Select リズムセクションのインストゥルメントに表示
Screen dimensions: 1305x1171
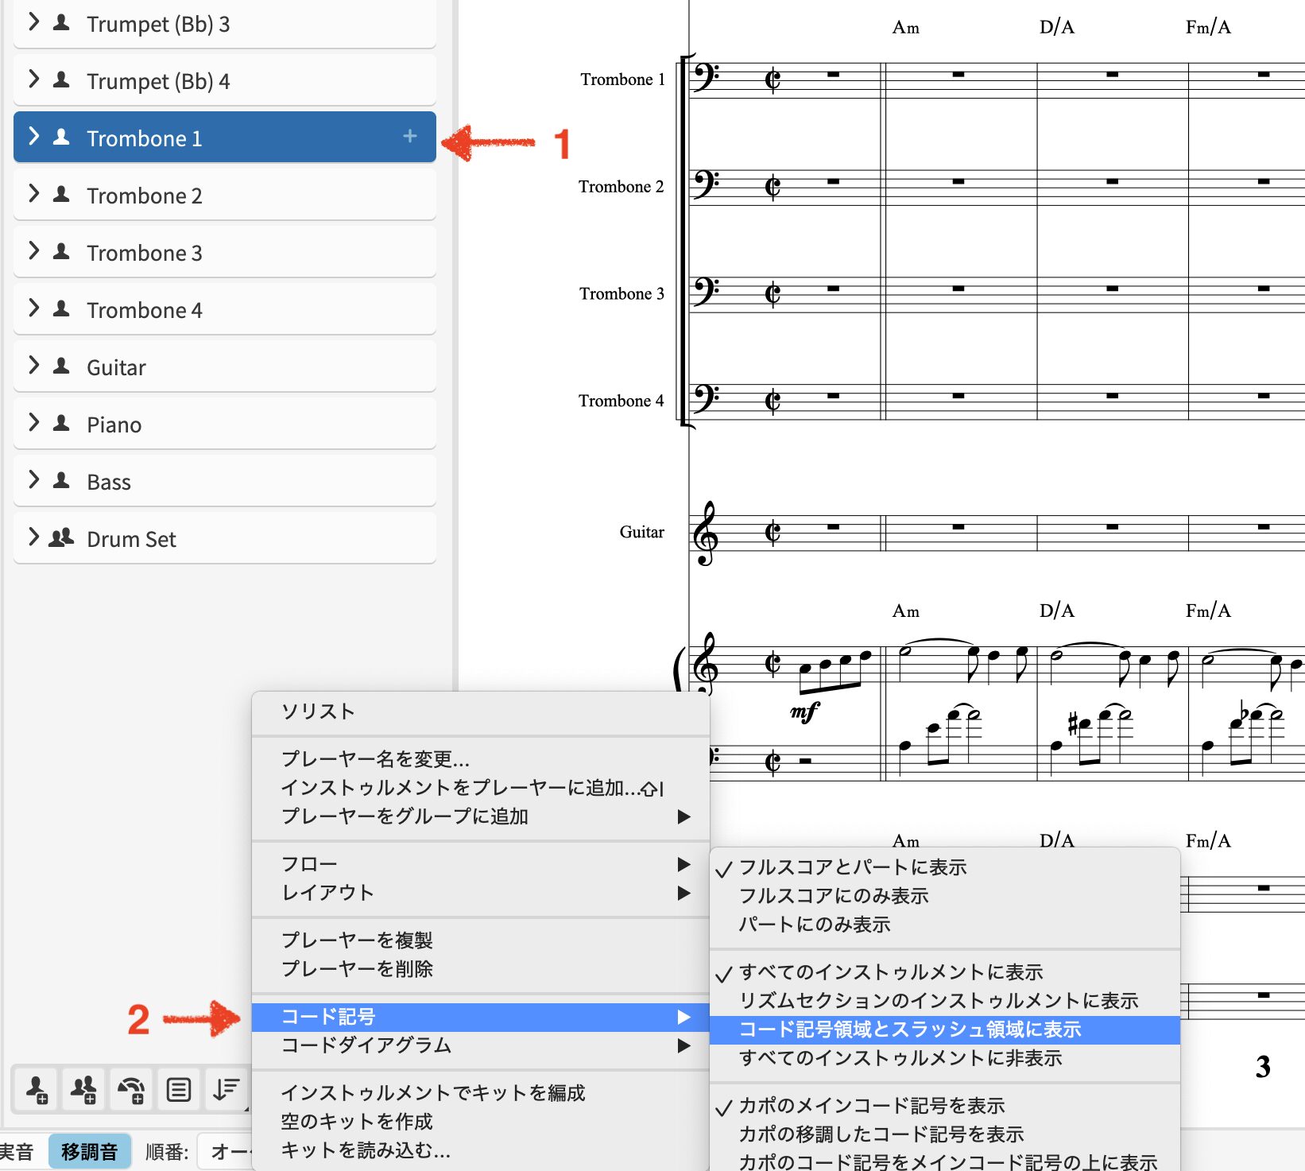938,1001
